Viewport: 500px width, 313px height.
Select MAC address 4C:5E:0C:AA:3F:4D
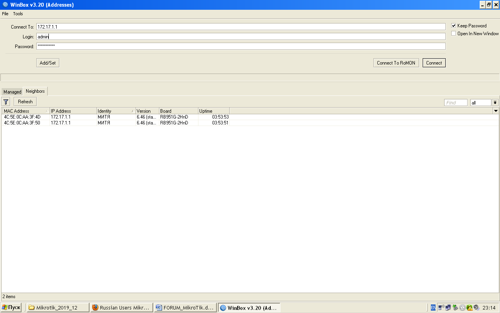pos(22,117)
